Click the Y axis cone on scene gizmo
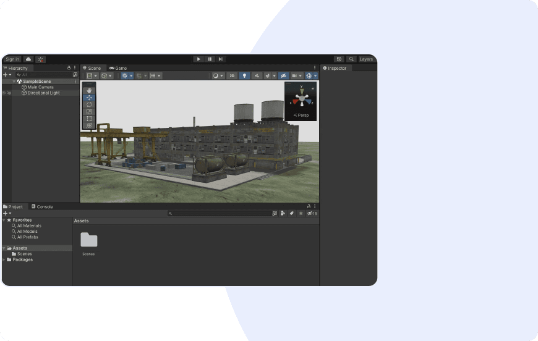Screen dimensions: 538x341 coord(302,91)
